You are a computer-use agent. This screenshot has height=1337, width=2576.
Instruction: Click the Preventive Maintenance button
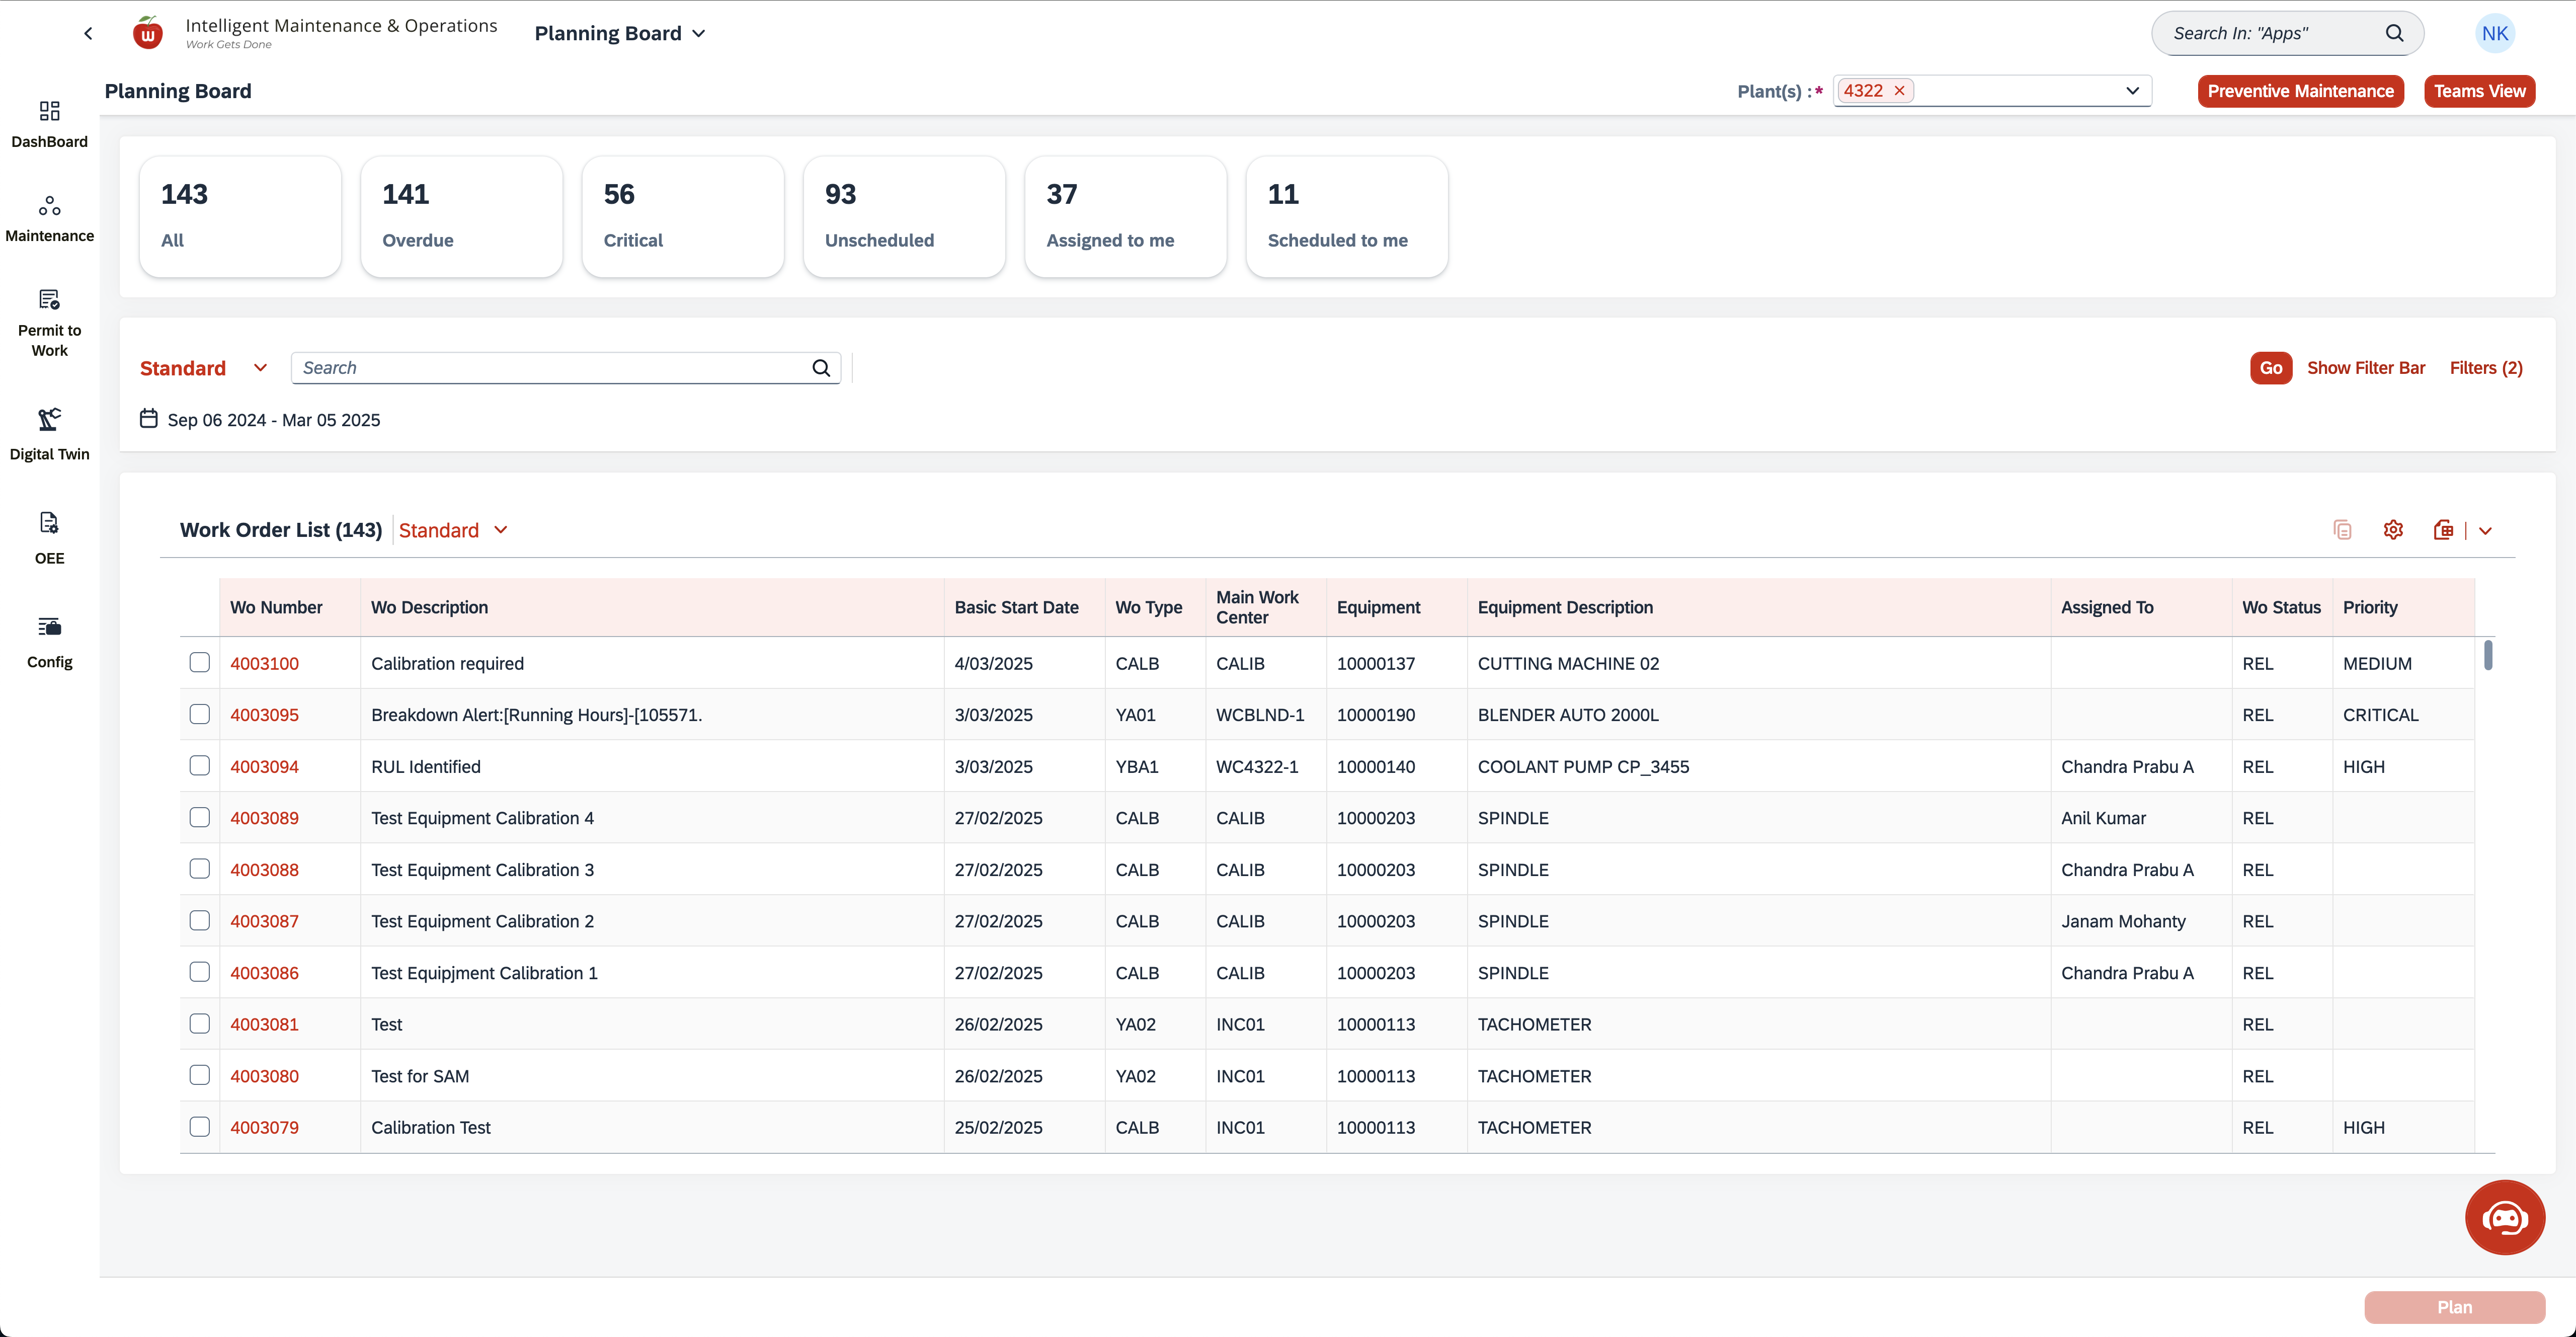[x=2300, y=91]
